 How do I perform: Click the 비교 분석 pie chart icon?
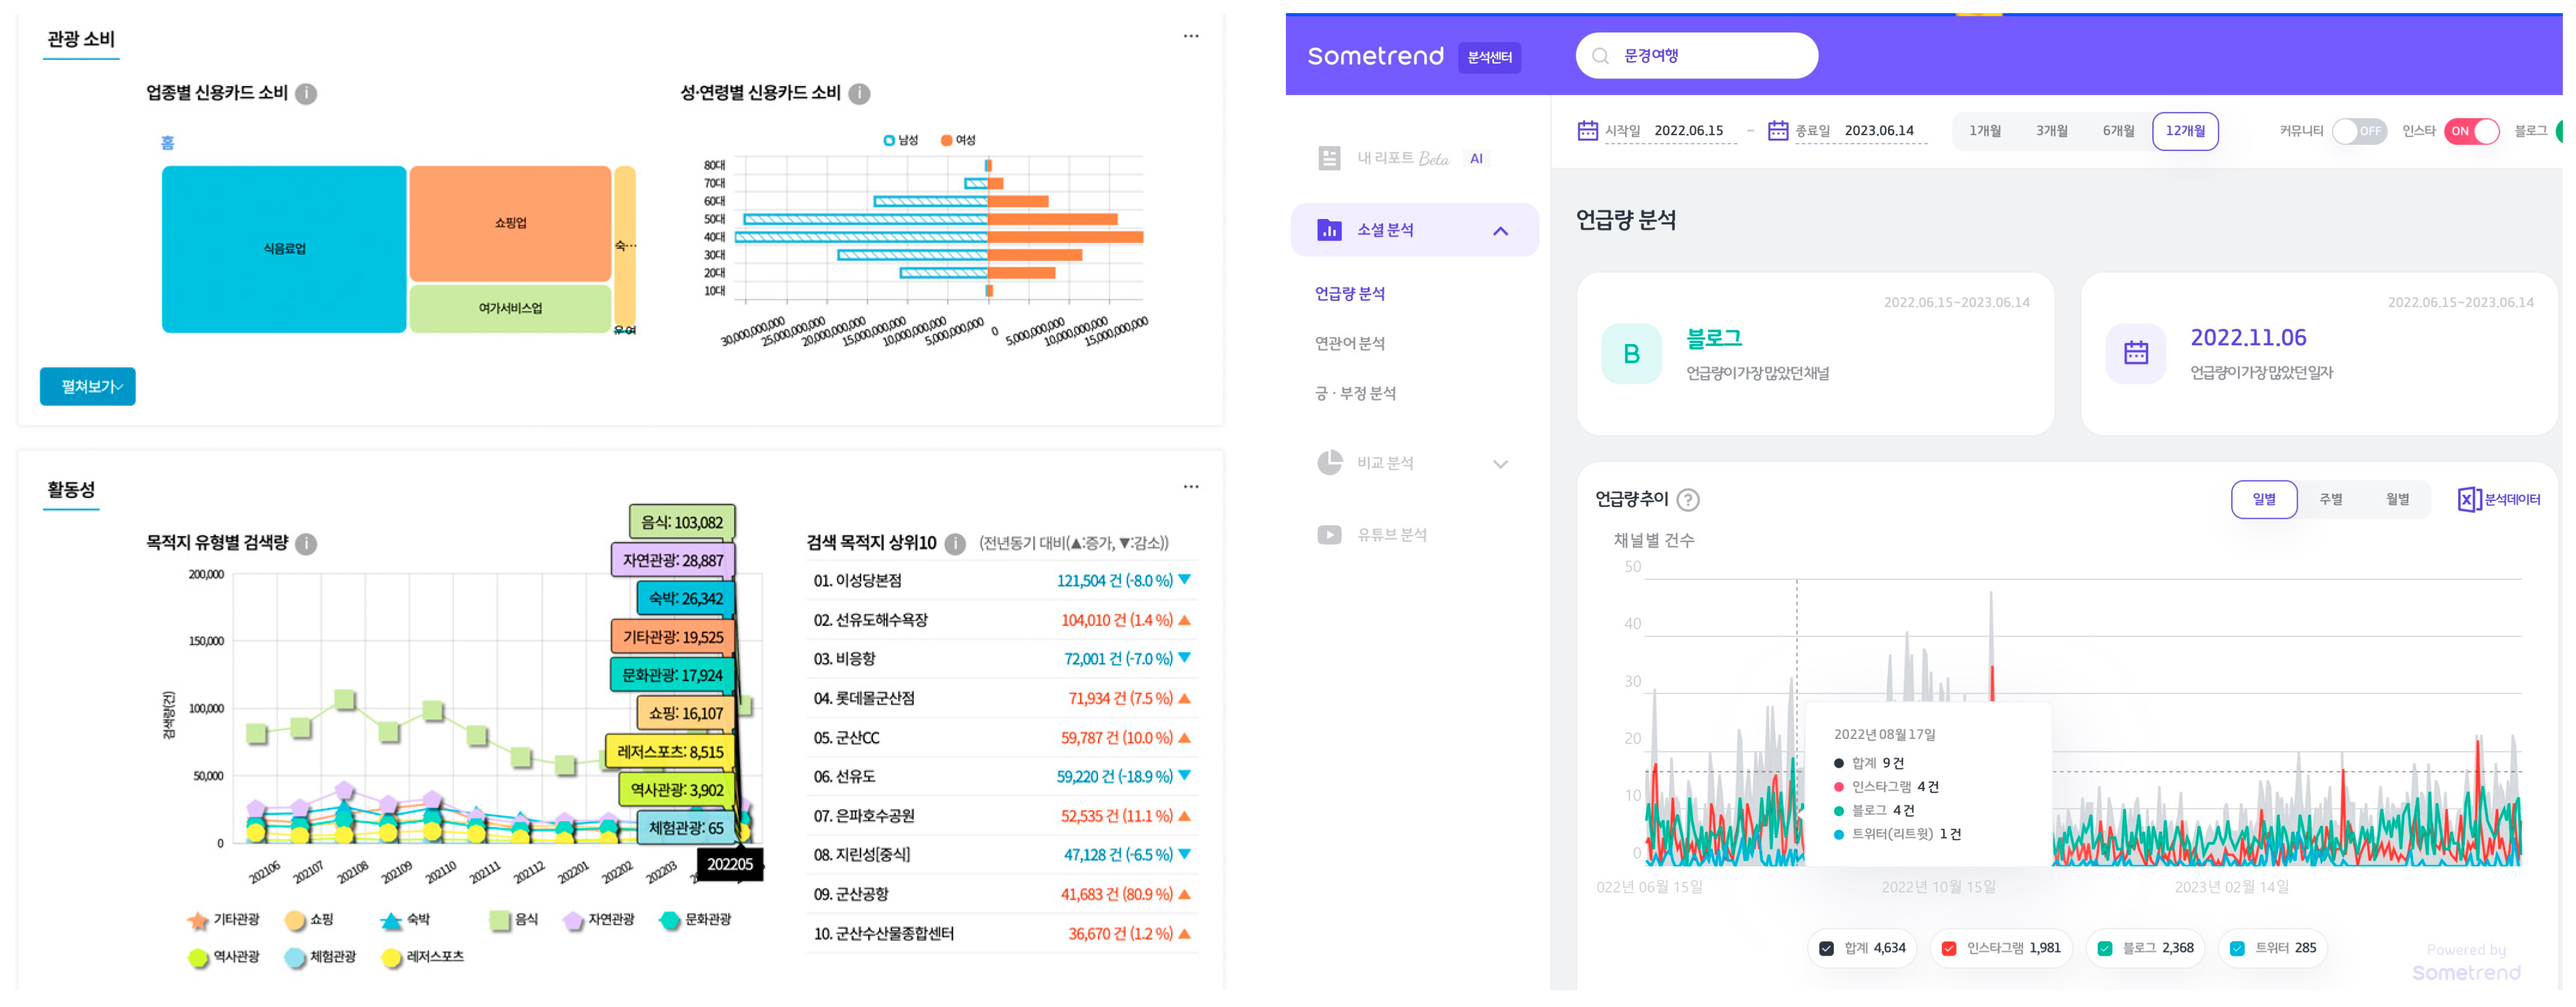pos(1329,463)
